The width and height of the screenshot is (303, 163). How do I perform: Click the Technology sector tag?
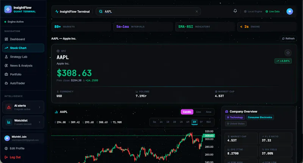point(235,117)
